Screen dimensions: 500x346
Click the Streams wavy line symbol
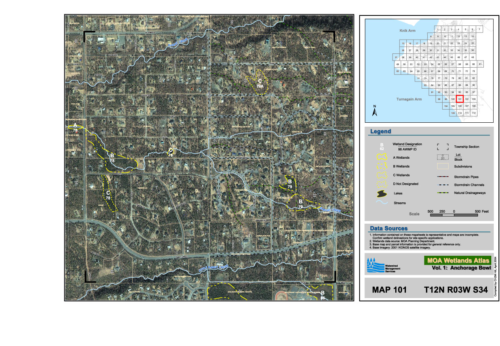point(382,203)
